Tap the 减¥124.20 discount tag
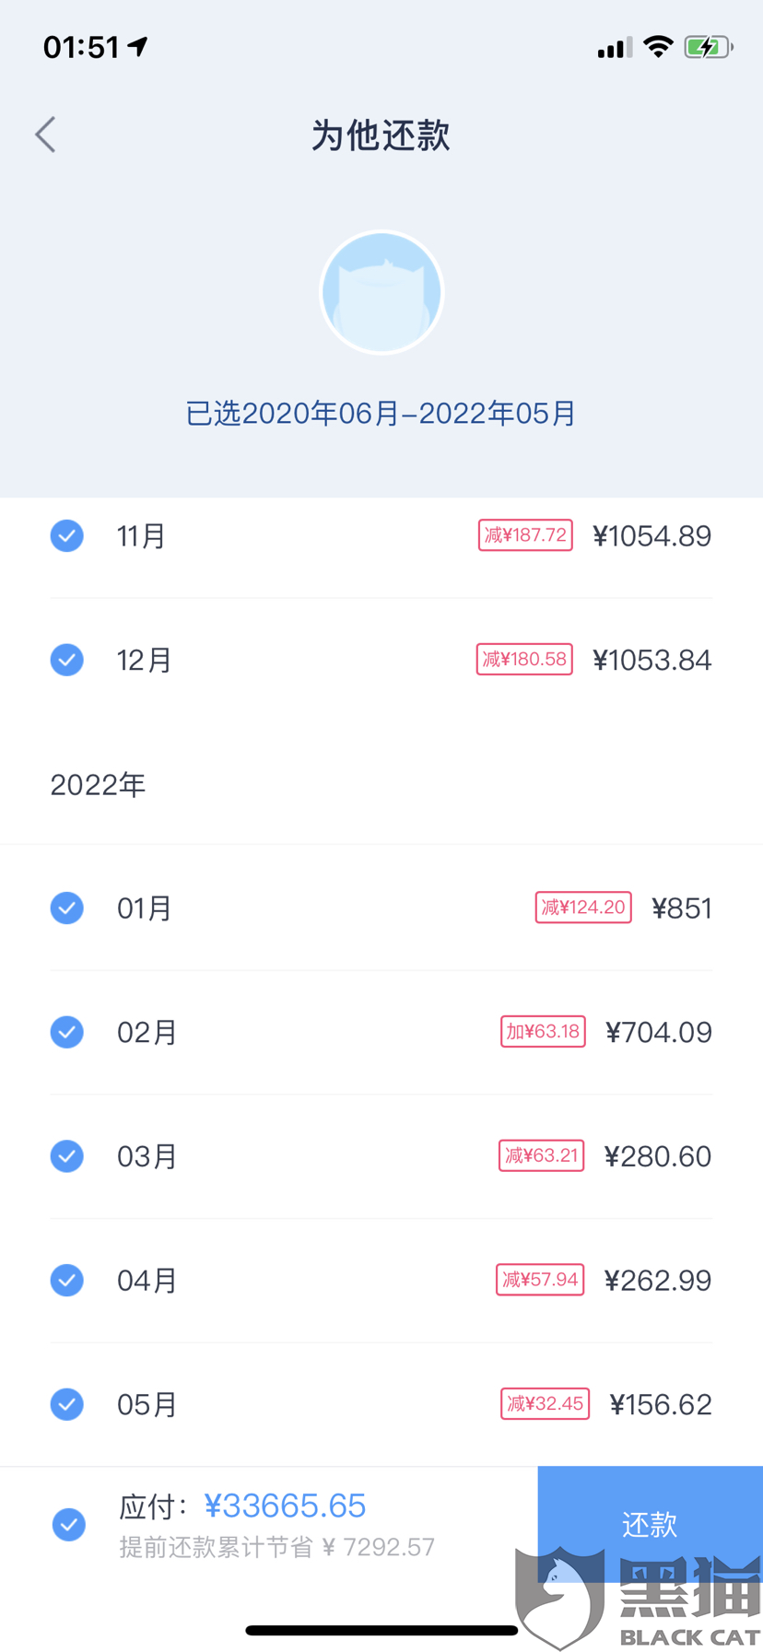 [x=583, y=908]
